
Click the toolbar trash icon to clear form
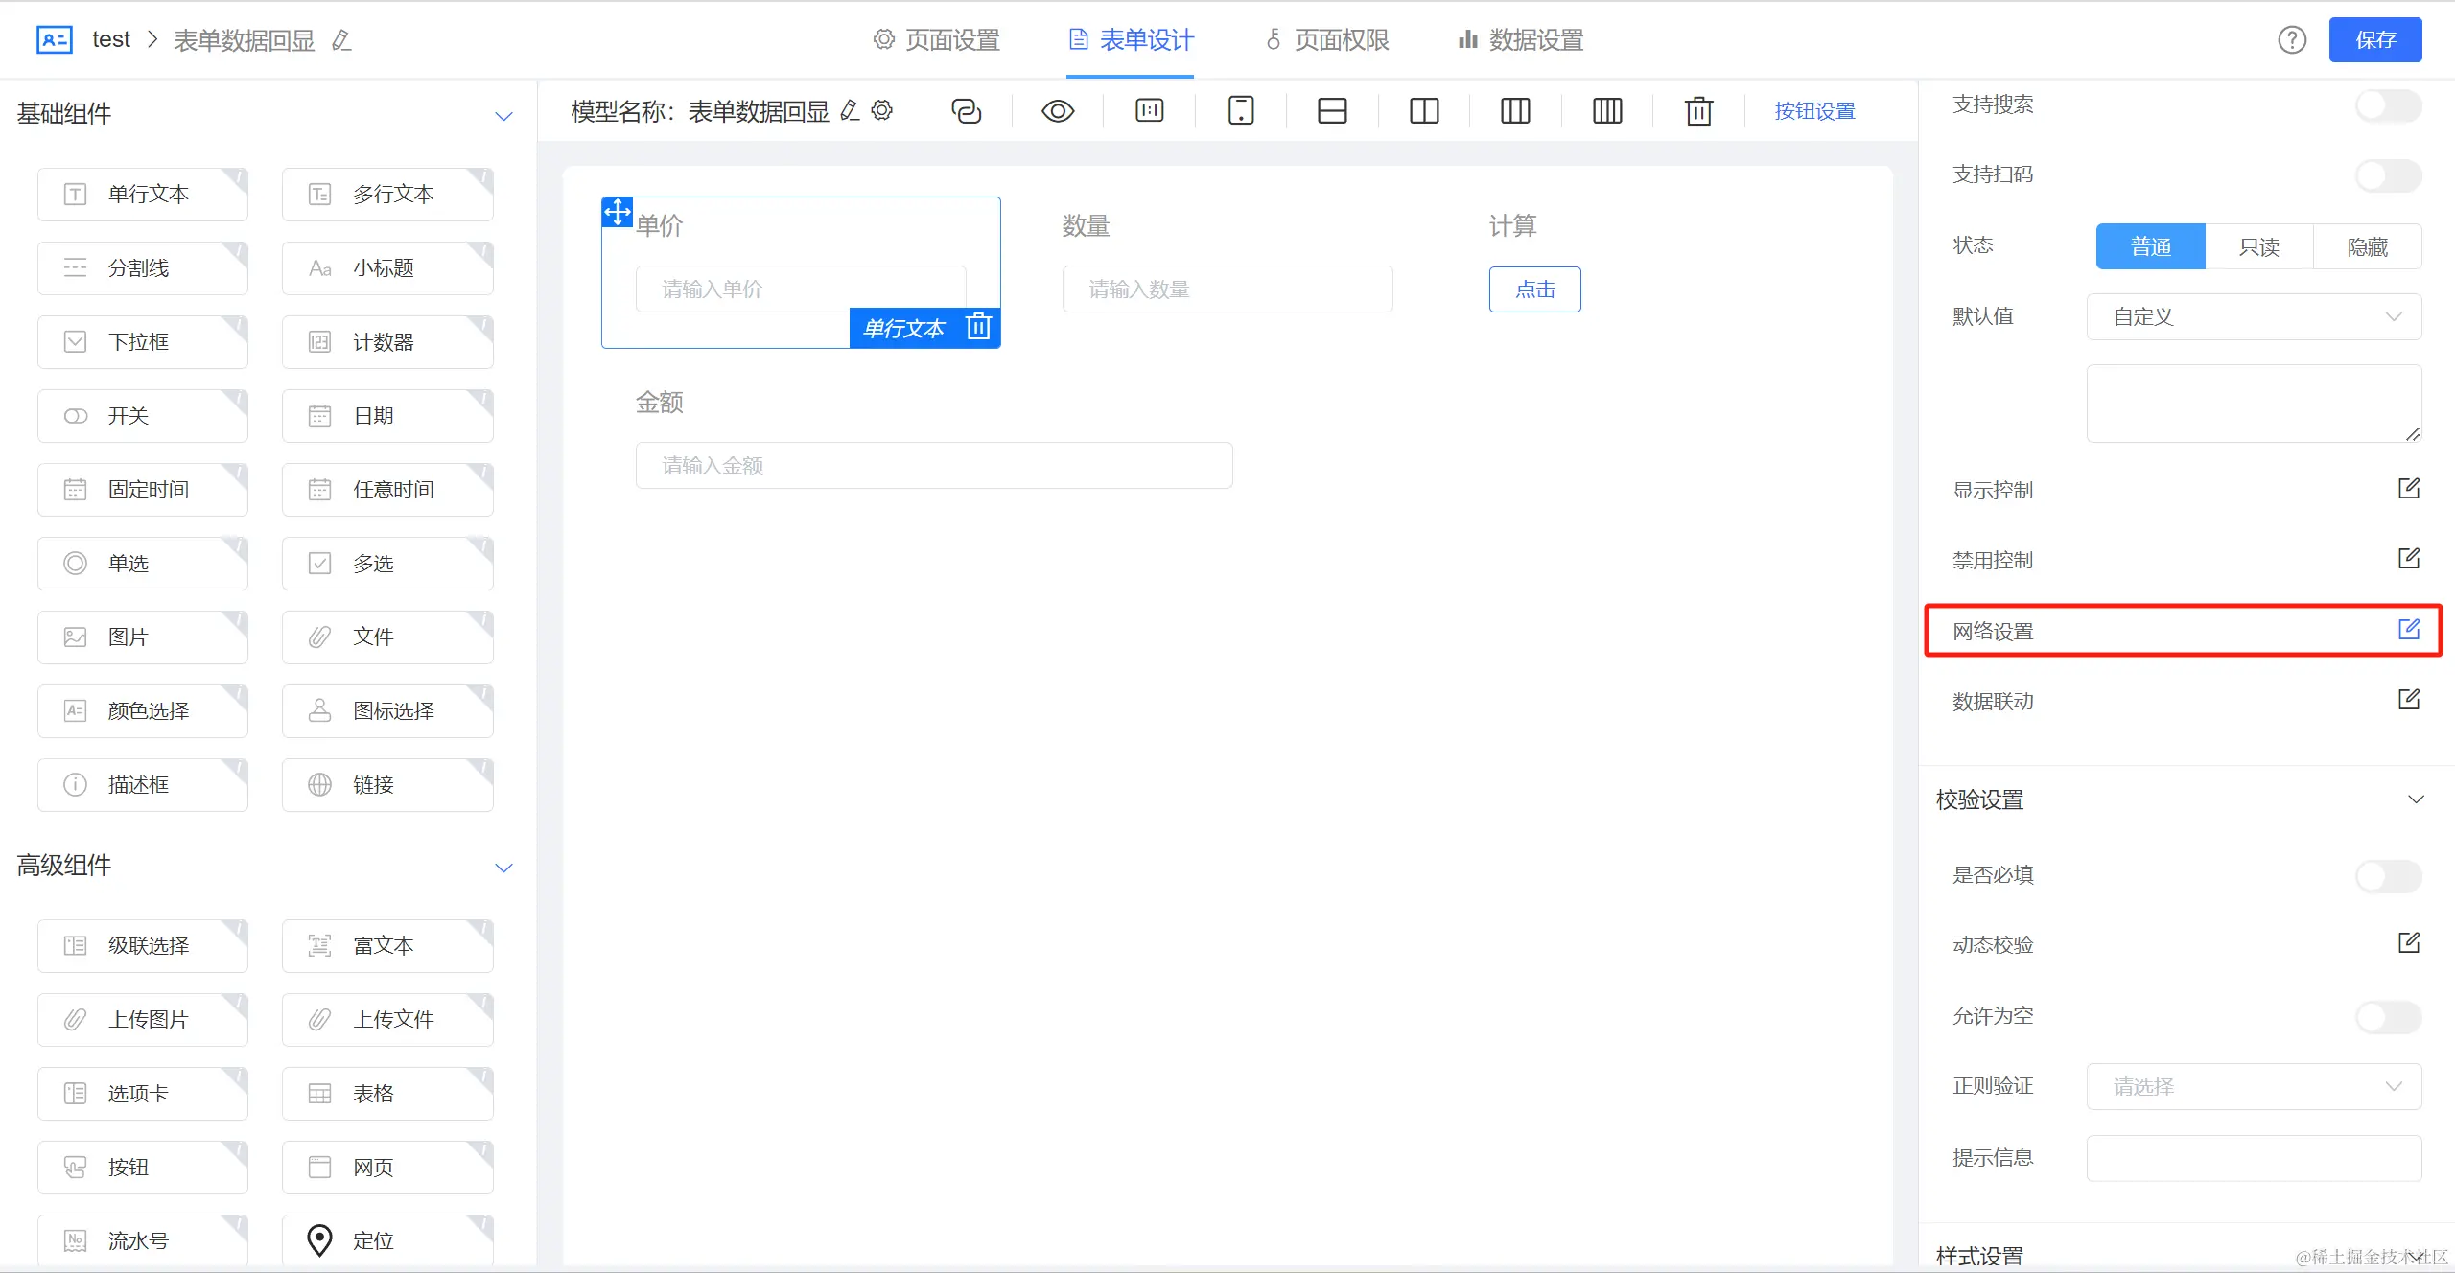1698,111
